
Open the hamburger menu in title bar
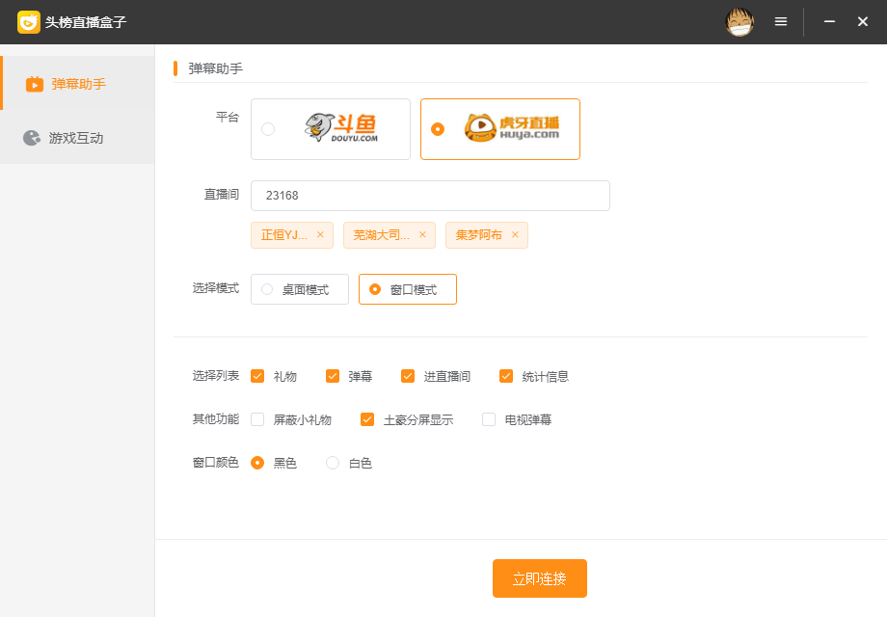click(781, 21)
